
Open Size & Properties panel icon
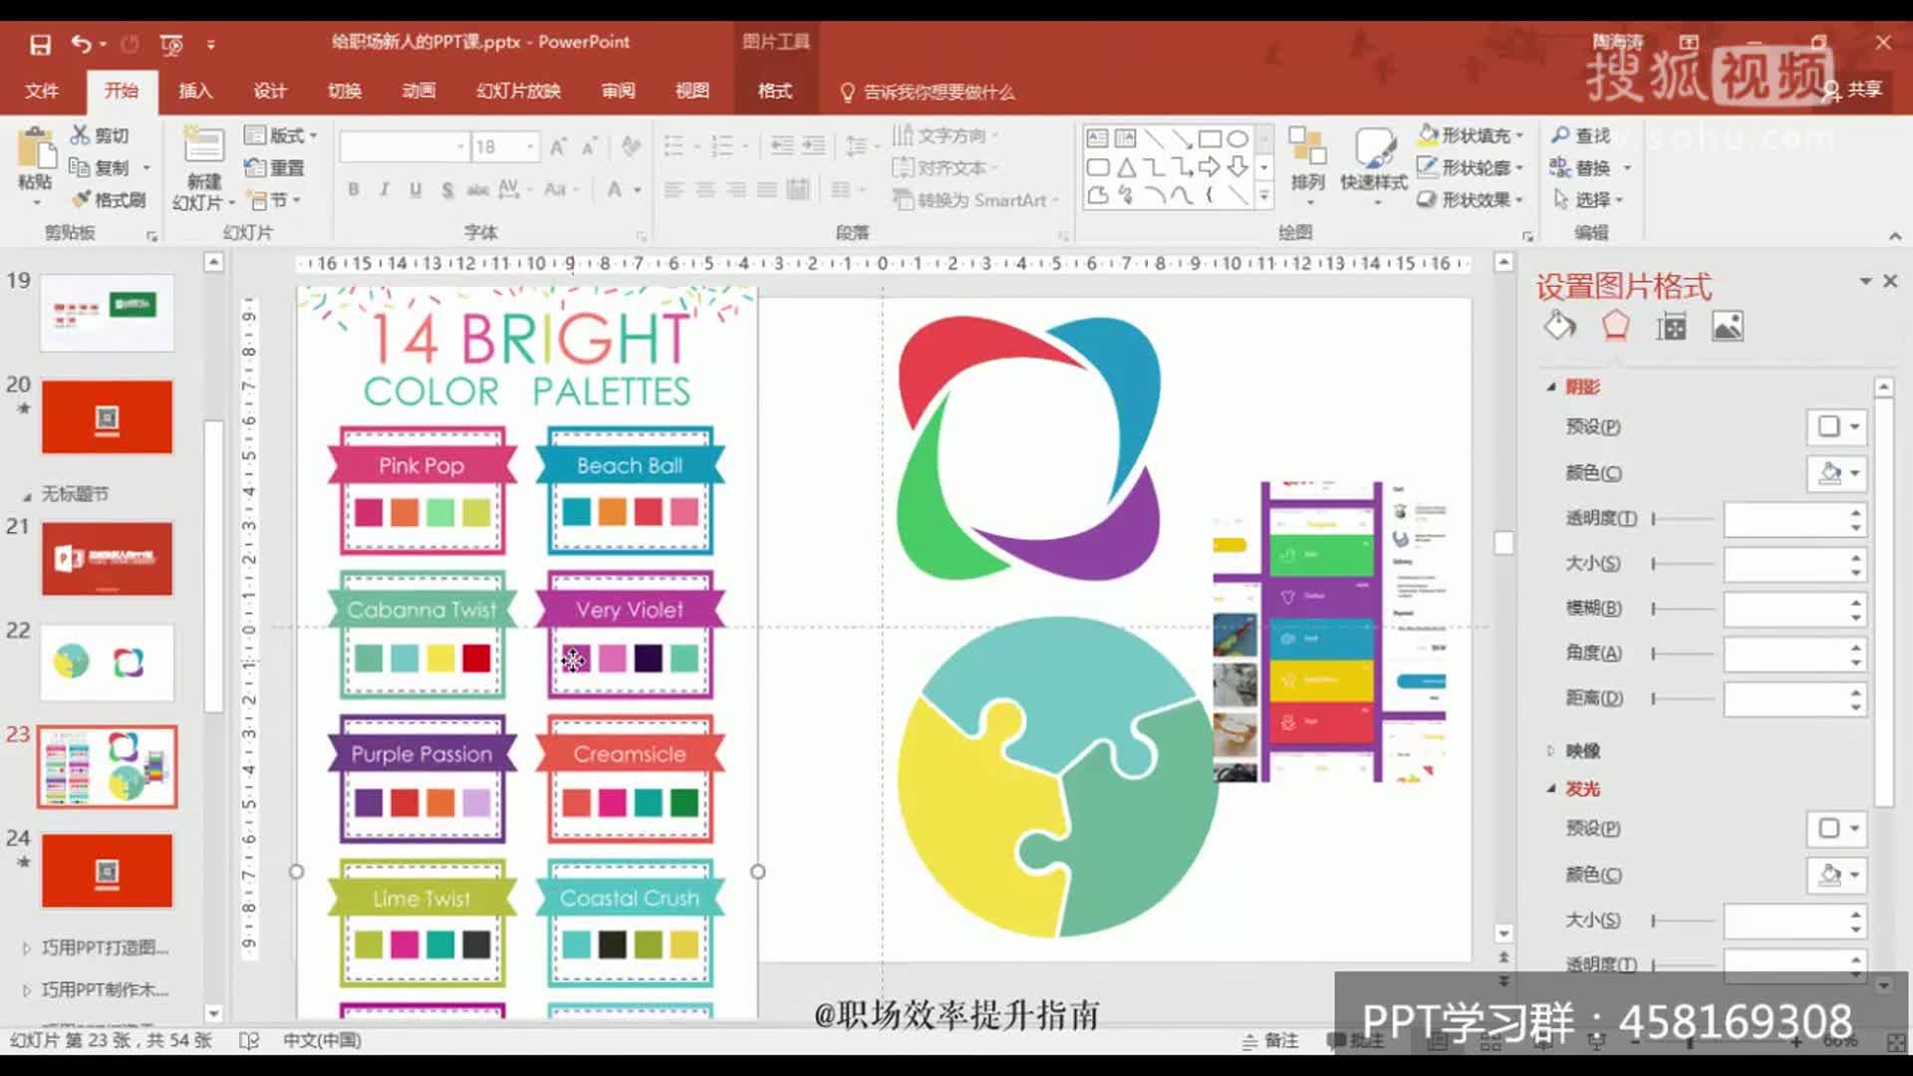point(1671,327)
